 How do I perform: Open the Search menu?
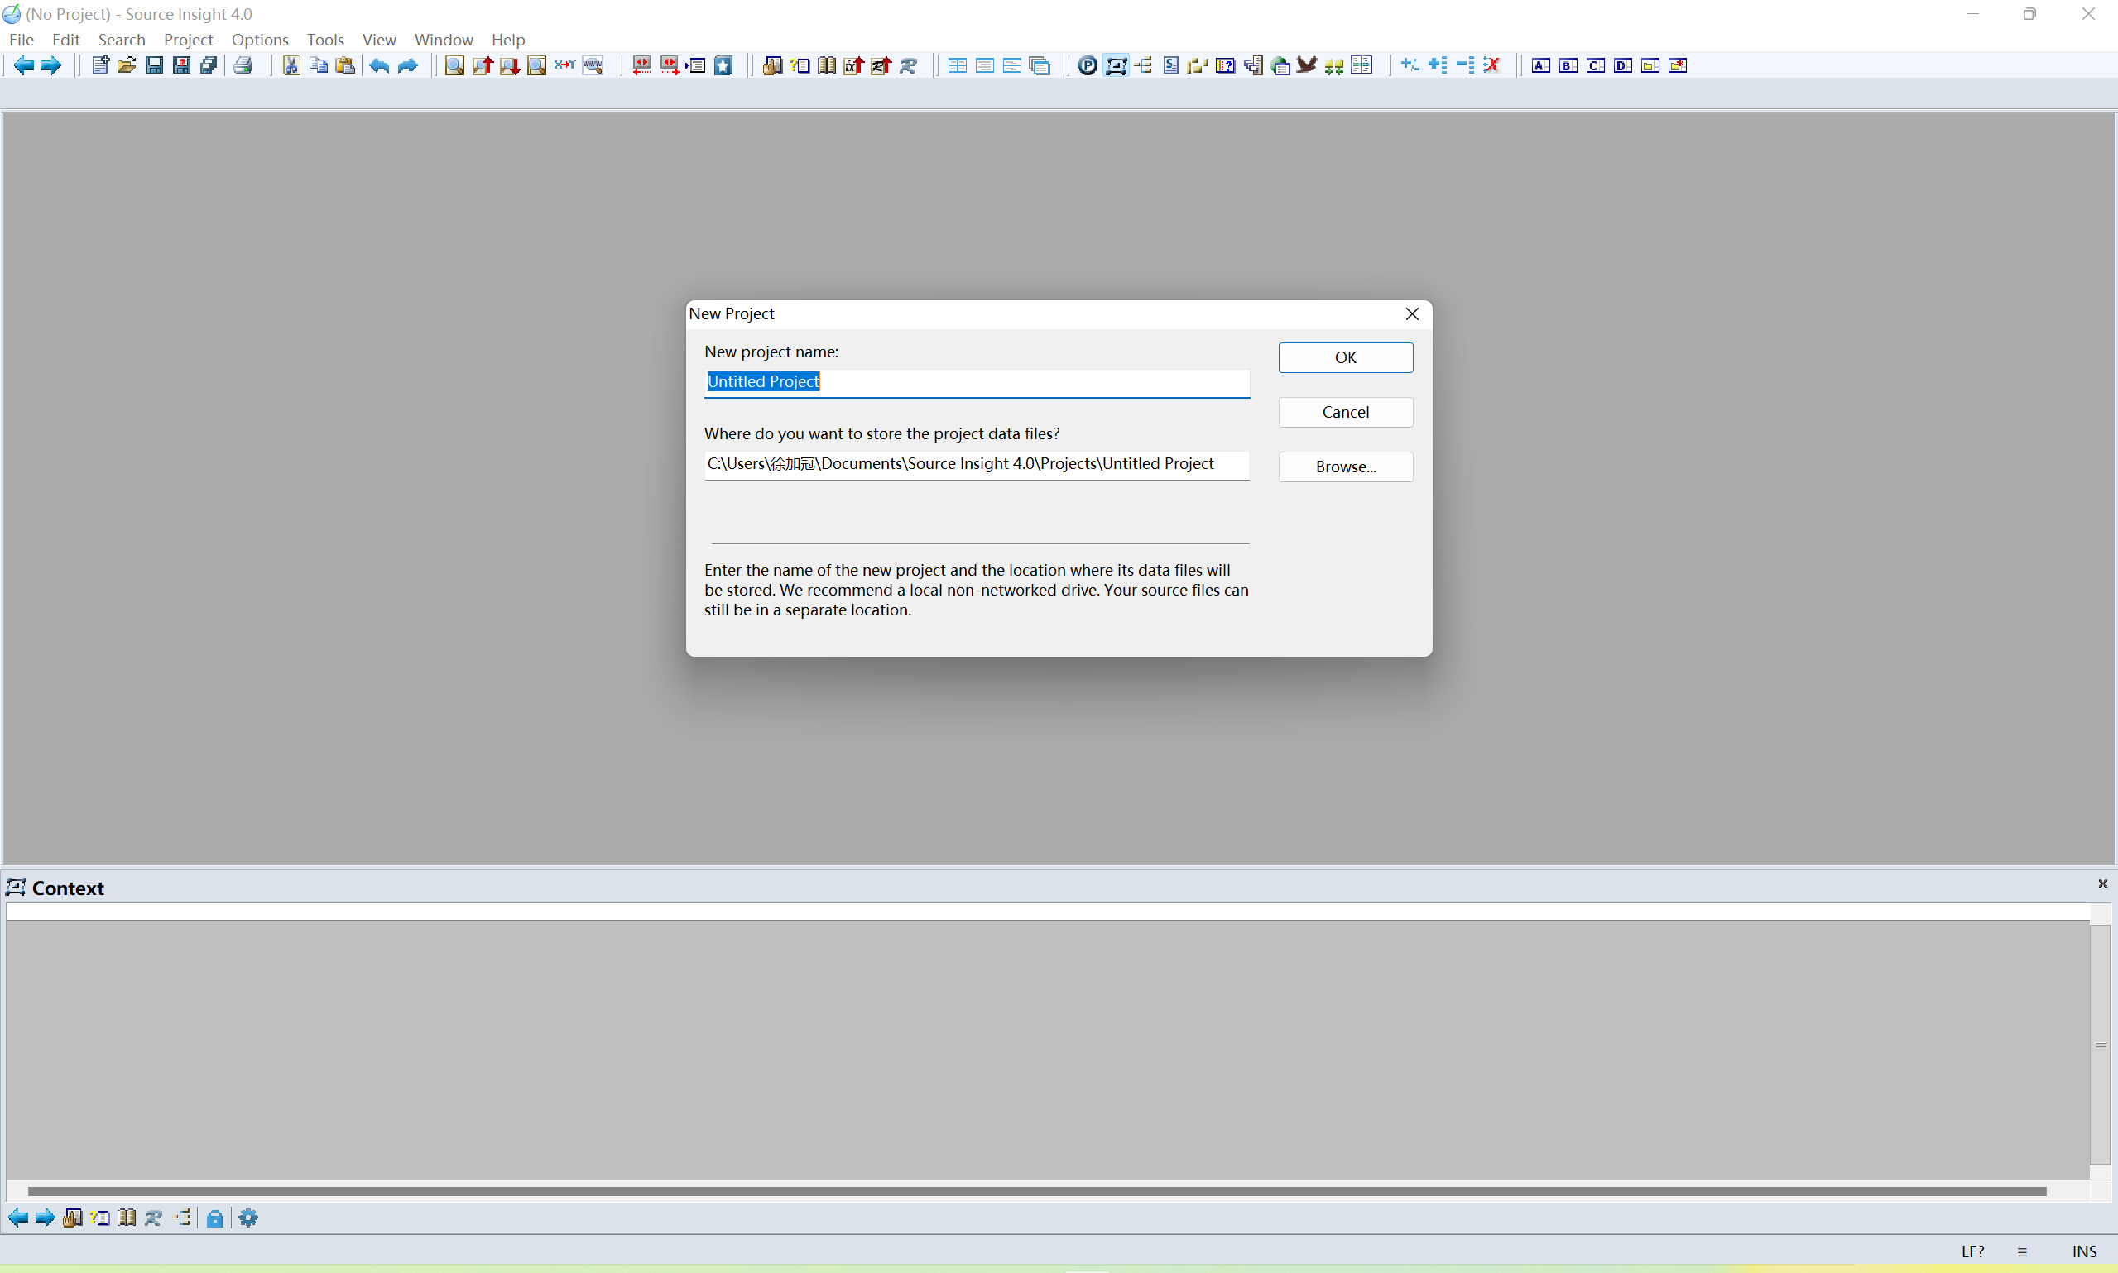coord(122,40)
